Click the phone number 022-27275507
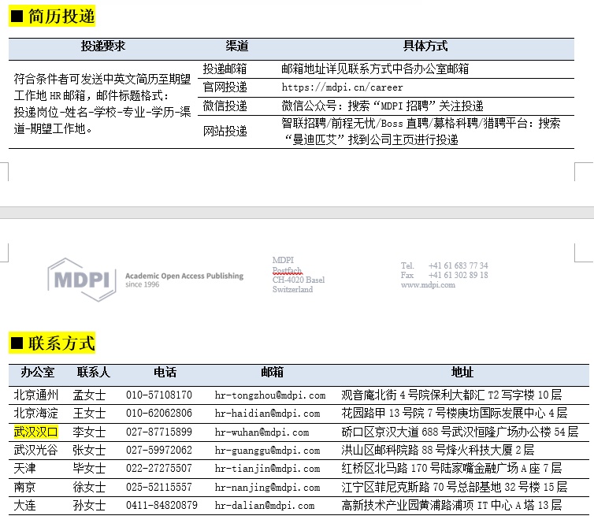The width and height of the screenshot is (594, 527). (x=159, y=469)
